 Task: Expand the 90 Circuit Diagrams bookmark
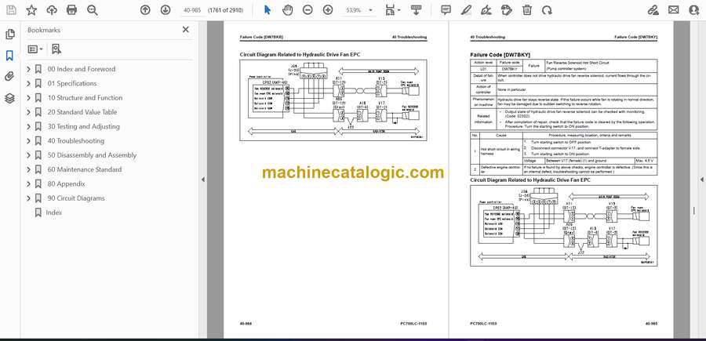pos(29,198)
